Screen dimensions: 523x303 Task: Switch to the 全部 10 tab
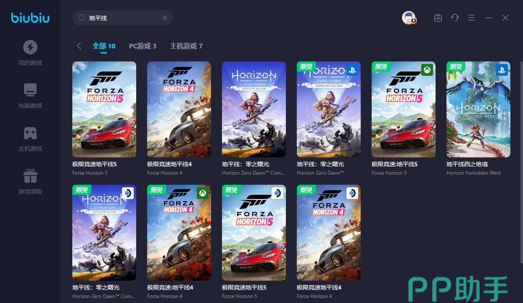point(104,46)
